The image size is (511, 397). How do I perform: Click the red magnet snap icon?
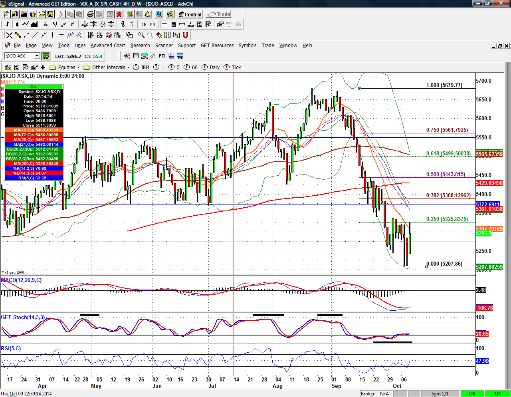point(185,35)
